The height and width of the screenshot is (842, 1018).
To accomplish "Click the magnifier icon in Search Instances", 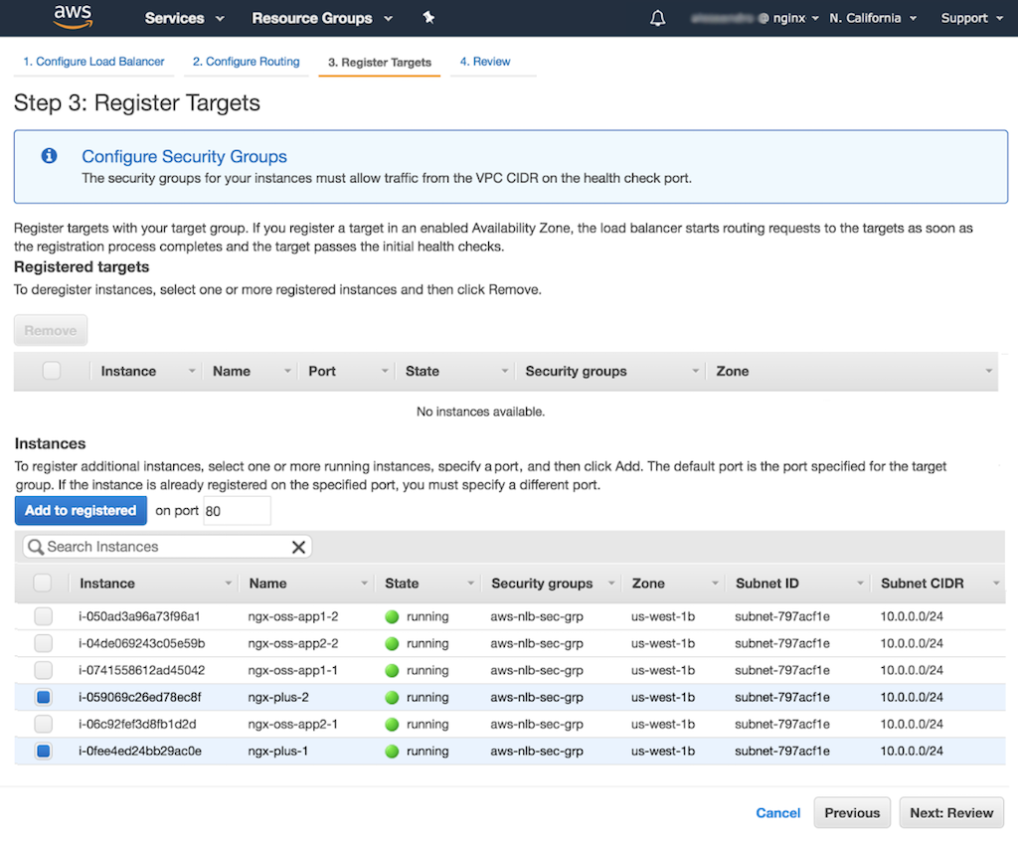I will pyautogui.click(x=35, y=547).
